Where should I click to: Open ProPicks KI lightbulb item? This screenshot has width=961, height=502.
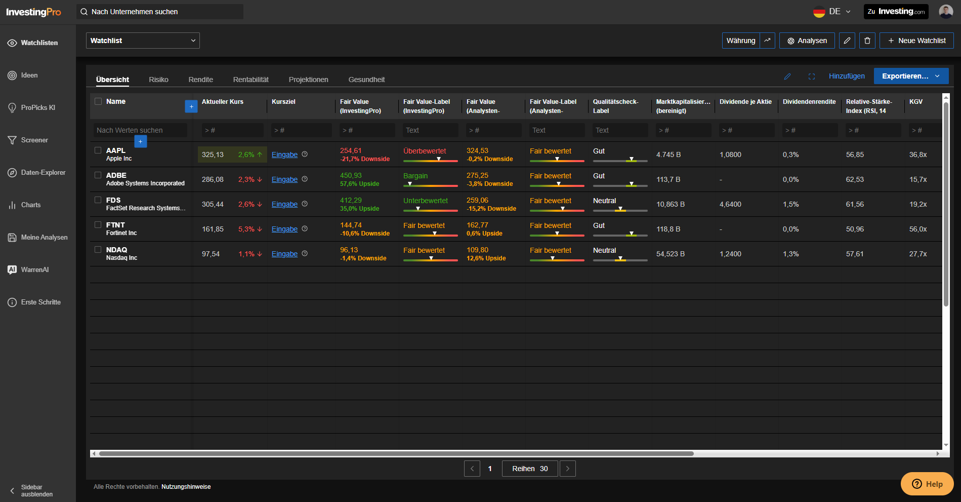tap(31, 108)
